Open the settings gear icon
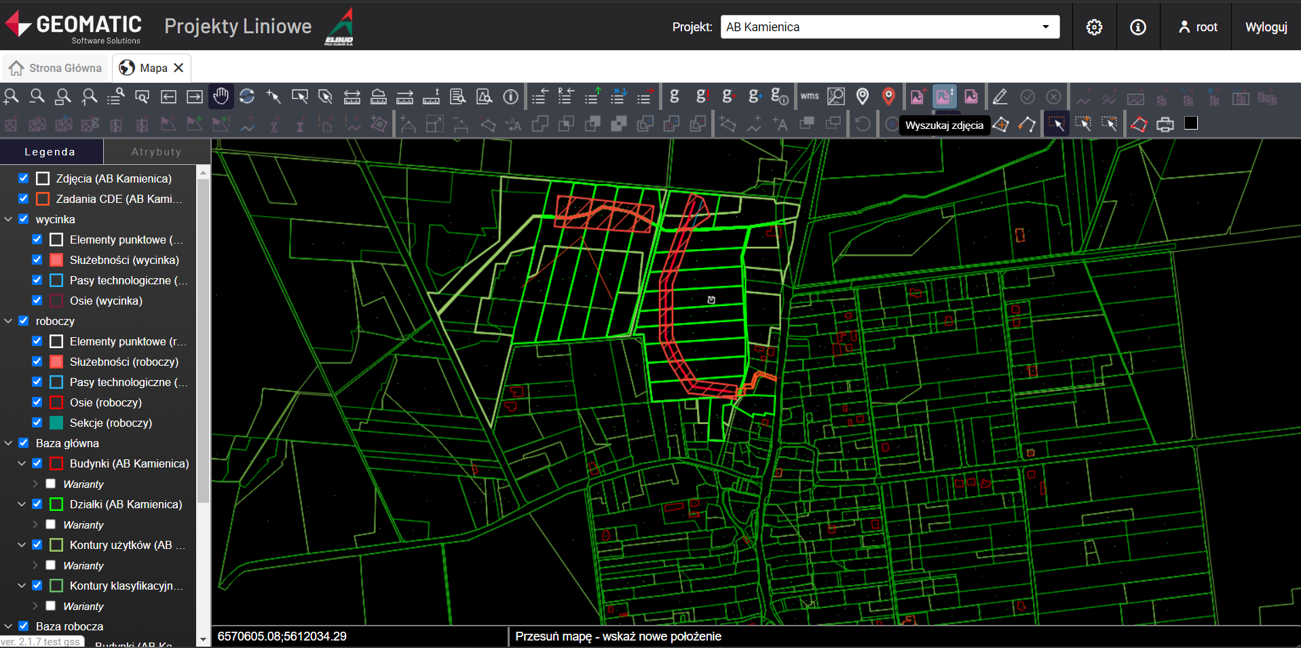The image size is (1301, 648). (1094, 27)
